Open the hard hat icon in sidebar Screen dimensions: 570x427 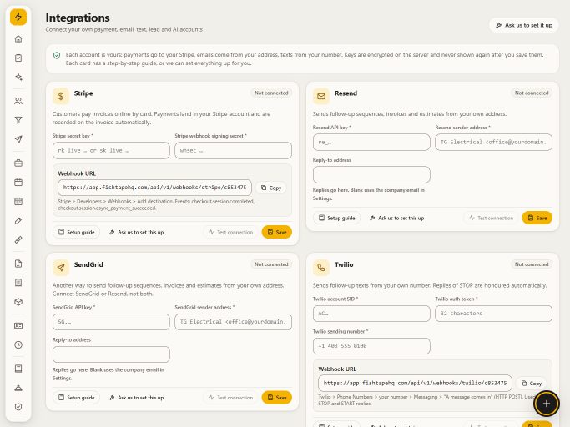(18, 388)
